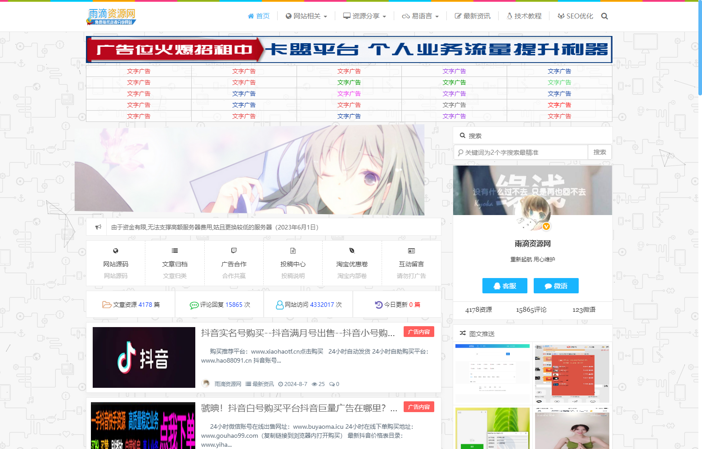The image size is (702, 449).
Task: Click article count 4178
Action: pyautogui.click(x=145, y=305)
